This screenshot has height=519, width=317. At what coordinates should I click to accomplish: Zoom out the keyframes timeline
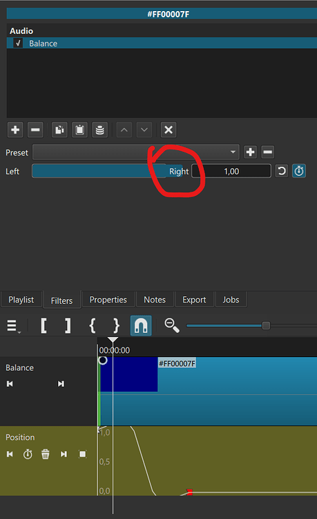(172, 325)
